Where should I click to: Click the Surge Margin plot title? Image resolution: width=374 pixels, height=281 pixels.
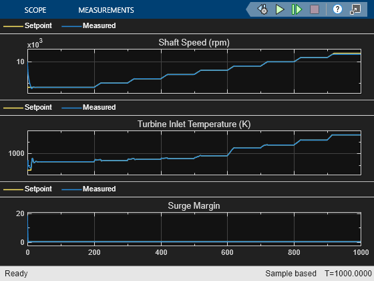(x=194, y=206)
